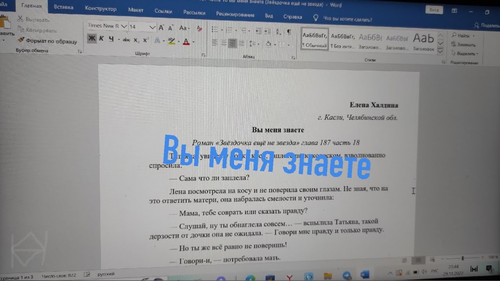The height and width of the screenshot is (281, 500).
Task: Apply multilevel list icon
Action: point(243,30)
